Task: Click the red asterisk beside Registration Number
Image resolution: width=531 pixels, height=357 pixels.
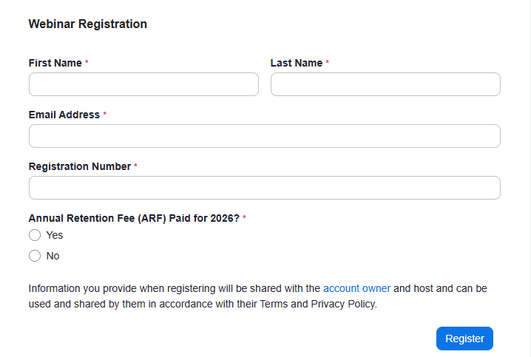Action: [136, 167]
